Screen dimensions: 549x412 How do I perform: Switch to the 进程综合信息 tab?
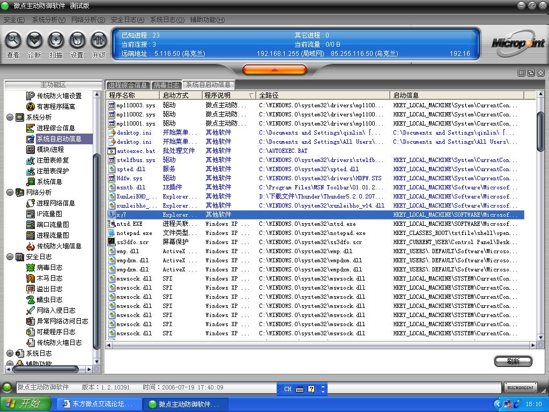[x=128, y=85]
